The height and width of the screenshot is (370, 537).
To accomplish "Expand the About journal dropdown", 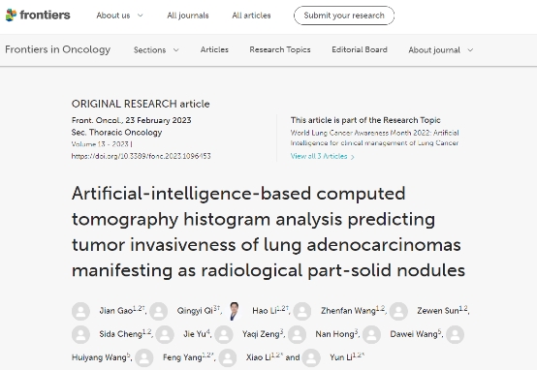I will [441, 50].
